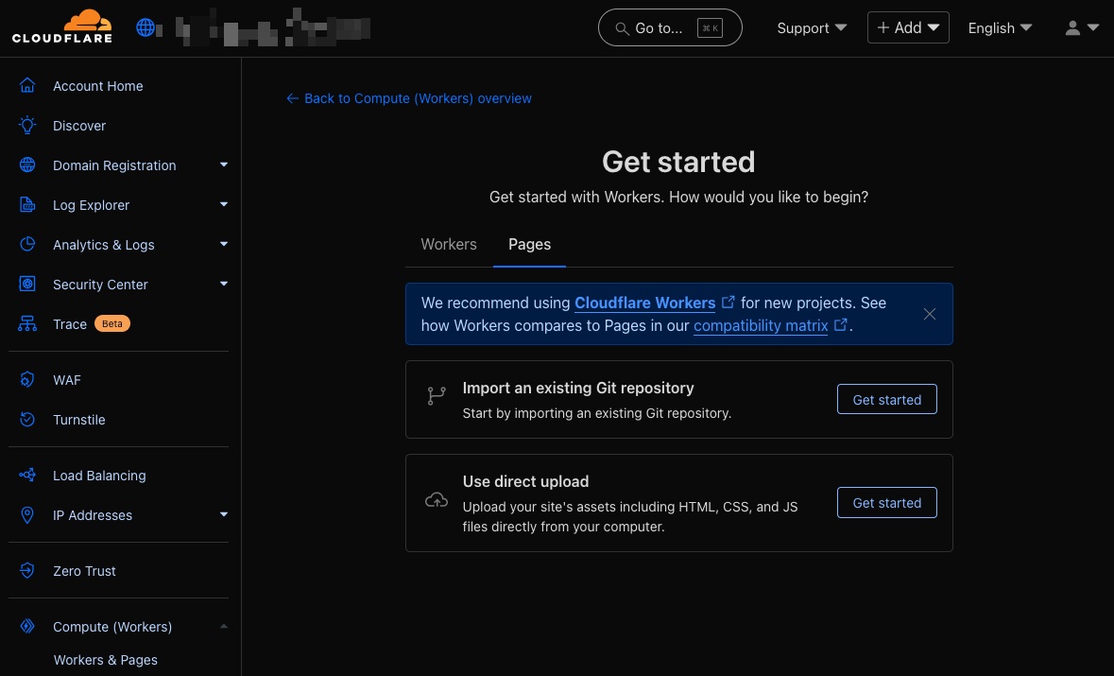
Task: Switch to the Workers tab
Action: point(449,244)
